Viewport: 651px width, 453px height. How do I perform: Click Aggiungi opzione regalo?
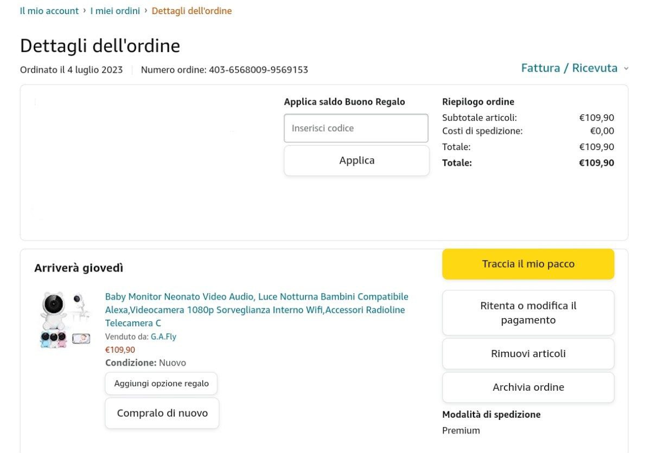click(x=161, y=384)
